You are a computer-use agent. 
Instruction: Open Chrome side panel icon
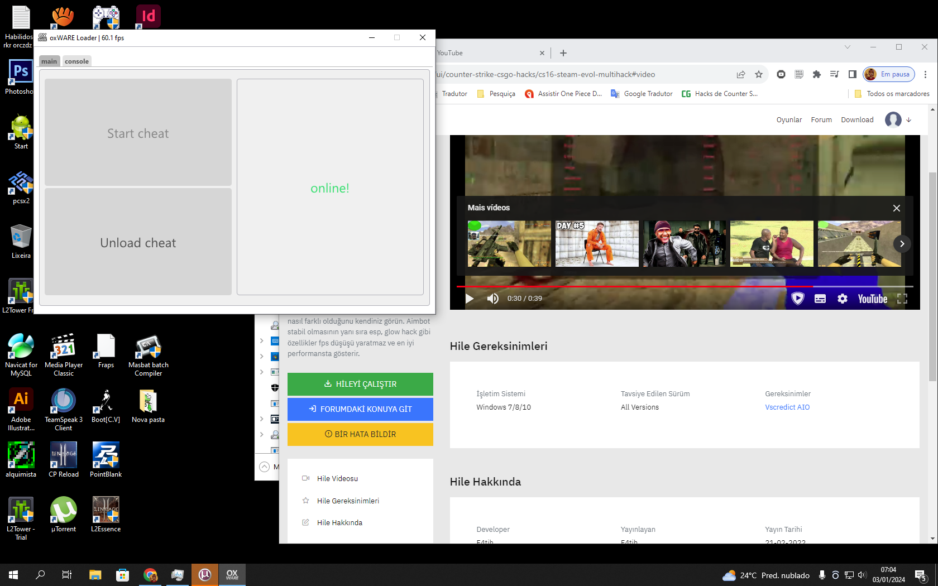point(852,74)
